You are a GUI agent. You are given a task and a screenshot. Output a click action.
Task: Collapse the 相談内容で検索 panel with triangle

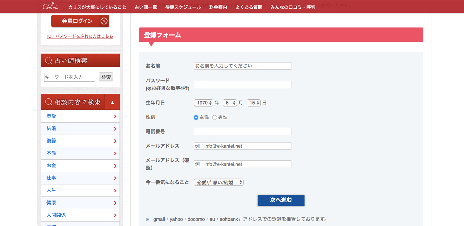point(112,102)
